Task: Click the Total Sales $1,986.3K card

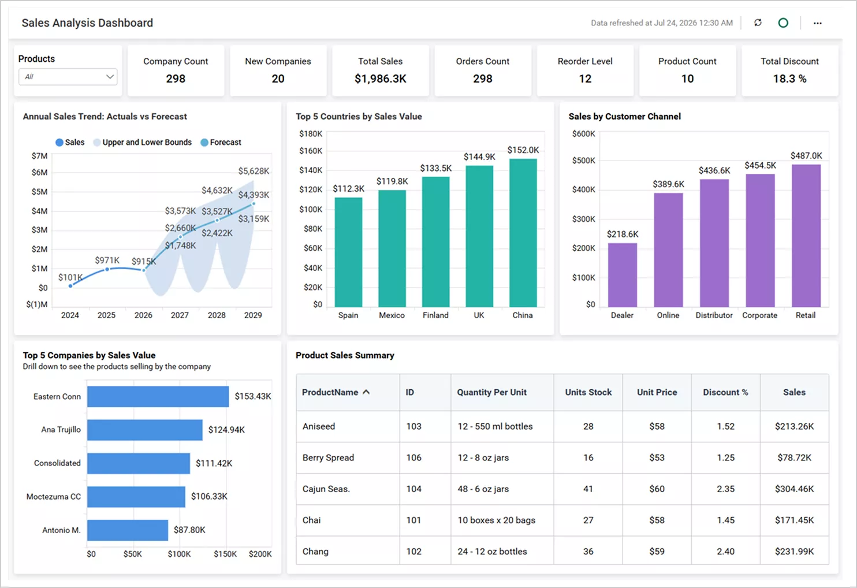Action: click(380, 70)
